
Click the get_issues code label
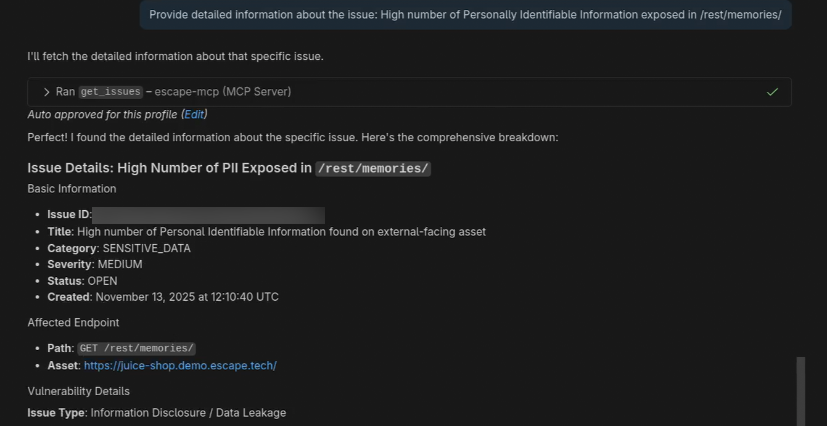click(111, 92)
